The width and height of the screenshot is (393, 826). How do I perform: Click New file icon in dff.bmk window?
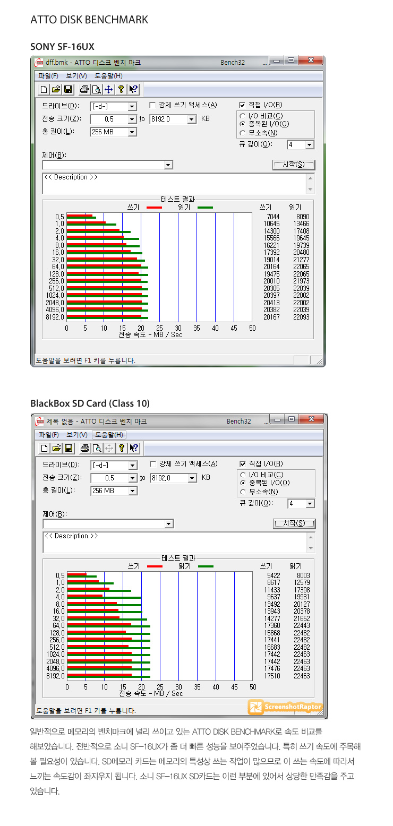tap(45, 89)
